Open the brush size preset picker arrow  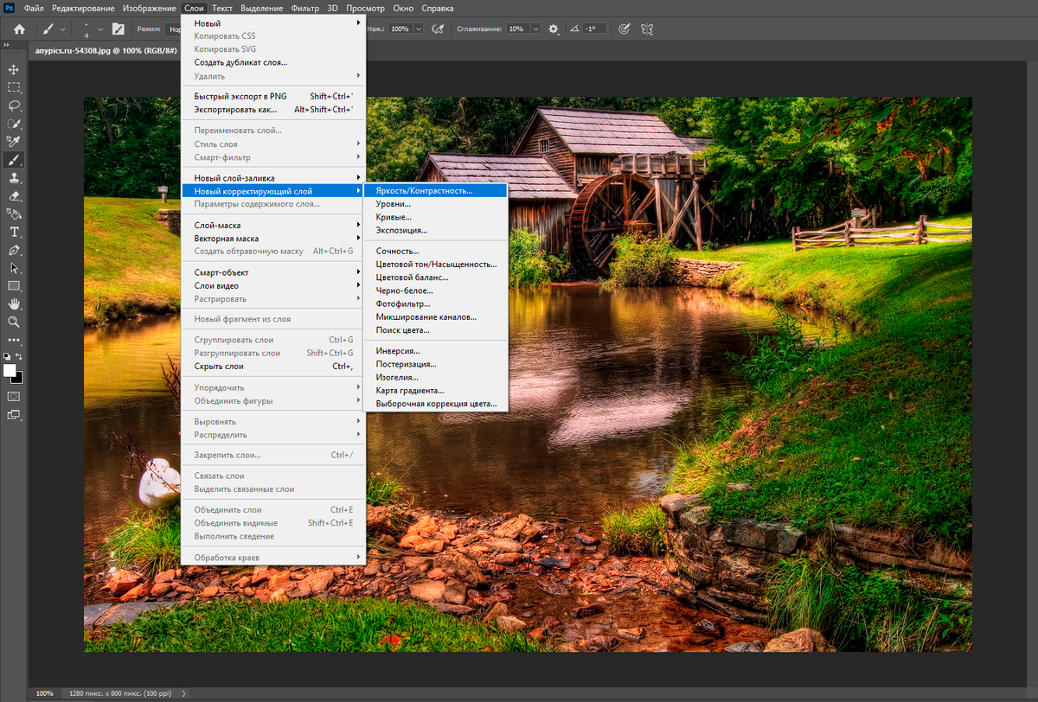pyautogui.click(x=100, y=29)
